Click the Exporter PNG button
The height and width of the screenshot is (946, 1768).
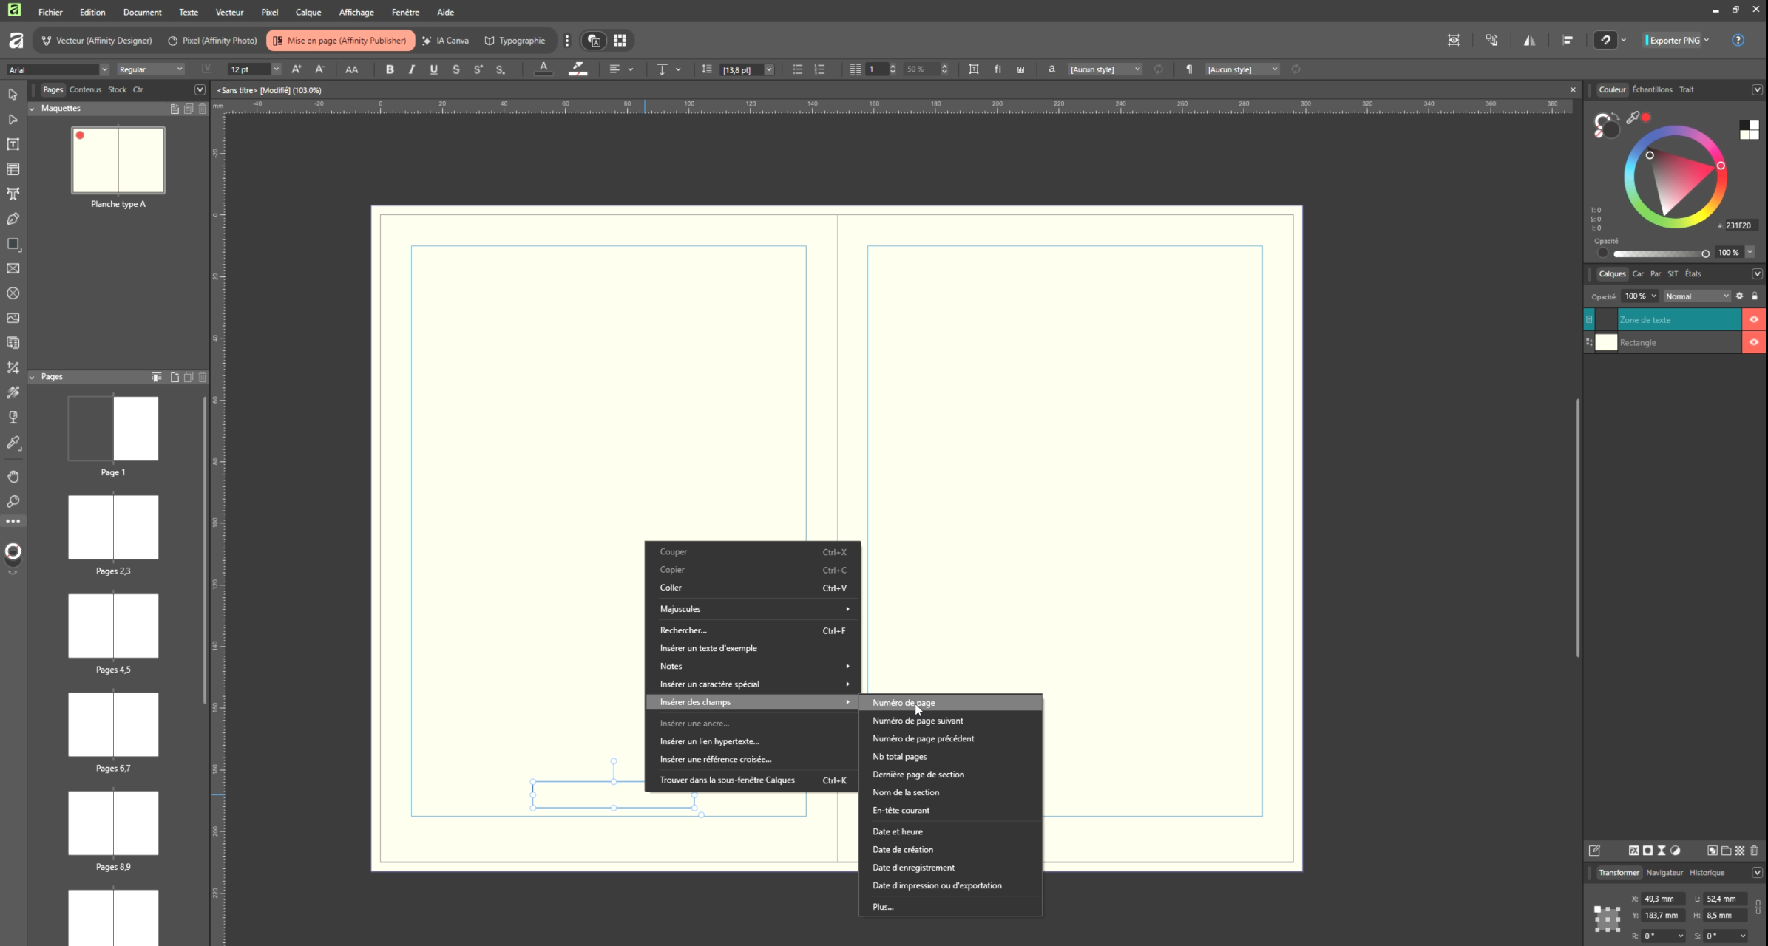pyautogui.click(x=1674, y=41)
